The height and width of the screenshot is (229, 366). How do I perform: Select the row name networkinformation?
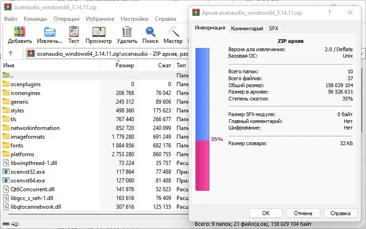coord(35,128)
